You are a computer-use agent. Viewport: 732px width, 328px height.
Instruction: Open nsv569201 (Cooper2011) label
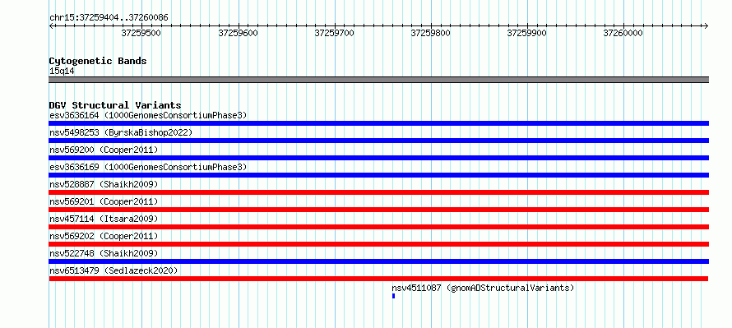tap(104, 201)
